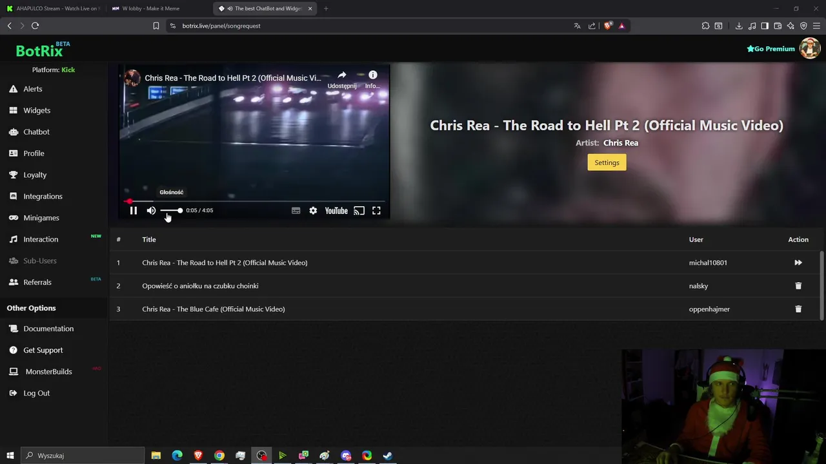Screen dimensions: 826x464
Task: Click the address bar URL
Action: click(221, 26)
